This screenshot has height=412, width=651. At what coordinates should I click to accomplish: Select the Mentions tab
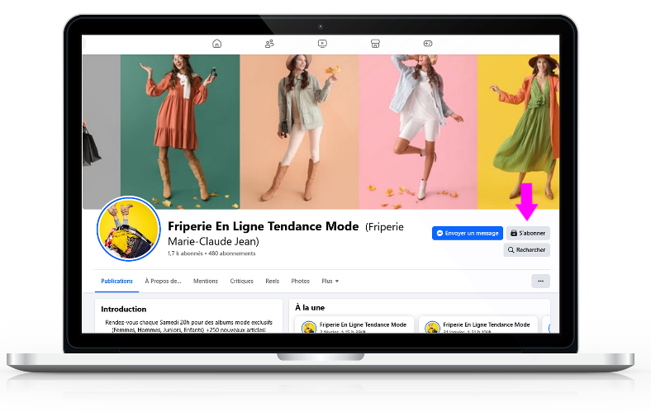[206, 281]
